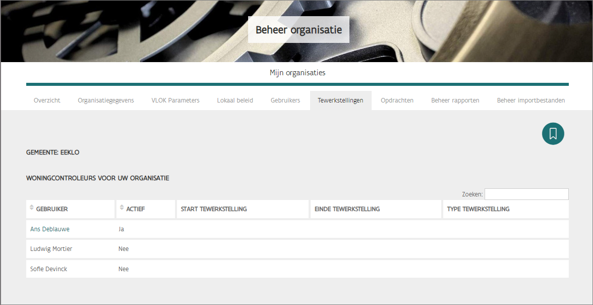593x305 pixels.
Task: Open the VLOK Parameters tab
Action: pyautogui.click(x=175, y=100)
